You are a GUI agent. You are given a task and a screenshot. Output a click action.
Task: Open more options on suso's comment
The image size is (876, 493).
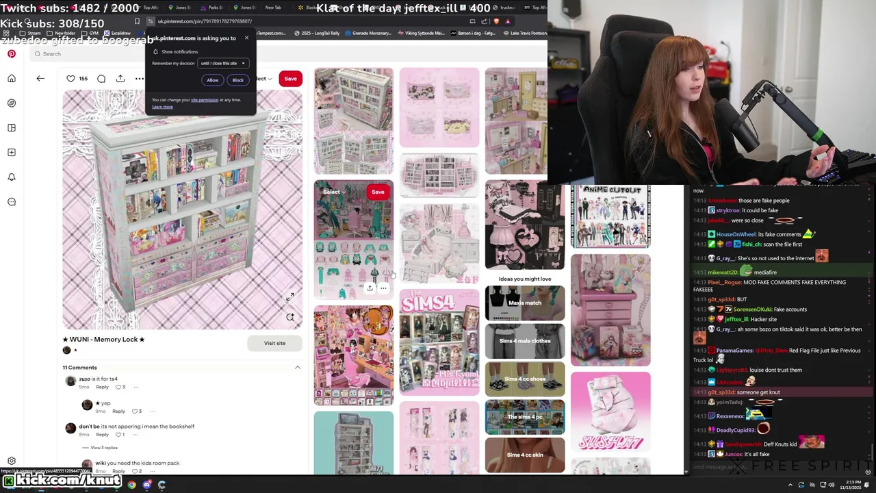(136, 388)
